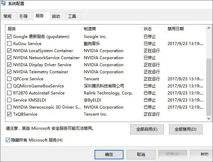
Task: Toggle 隐藏所有 Microsoft 服务 checkbox
Action: (8, 140)
